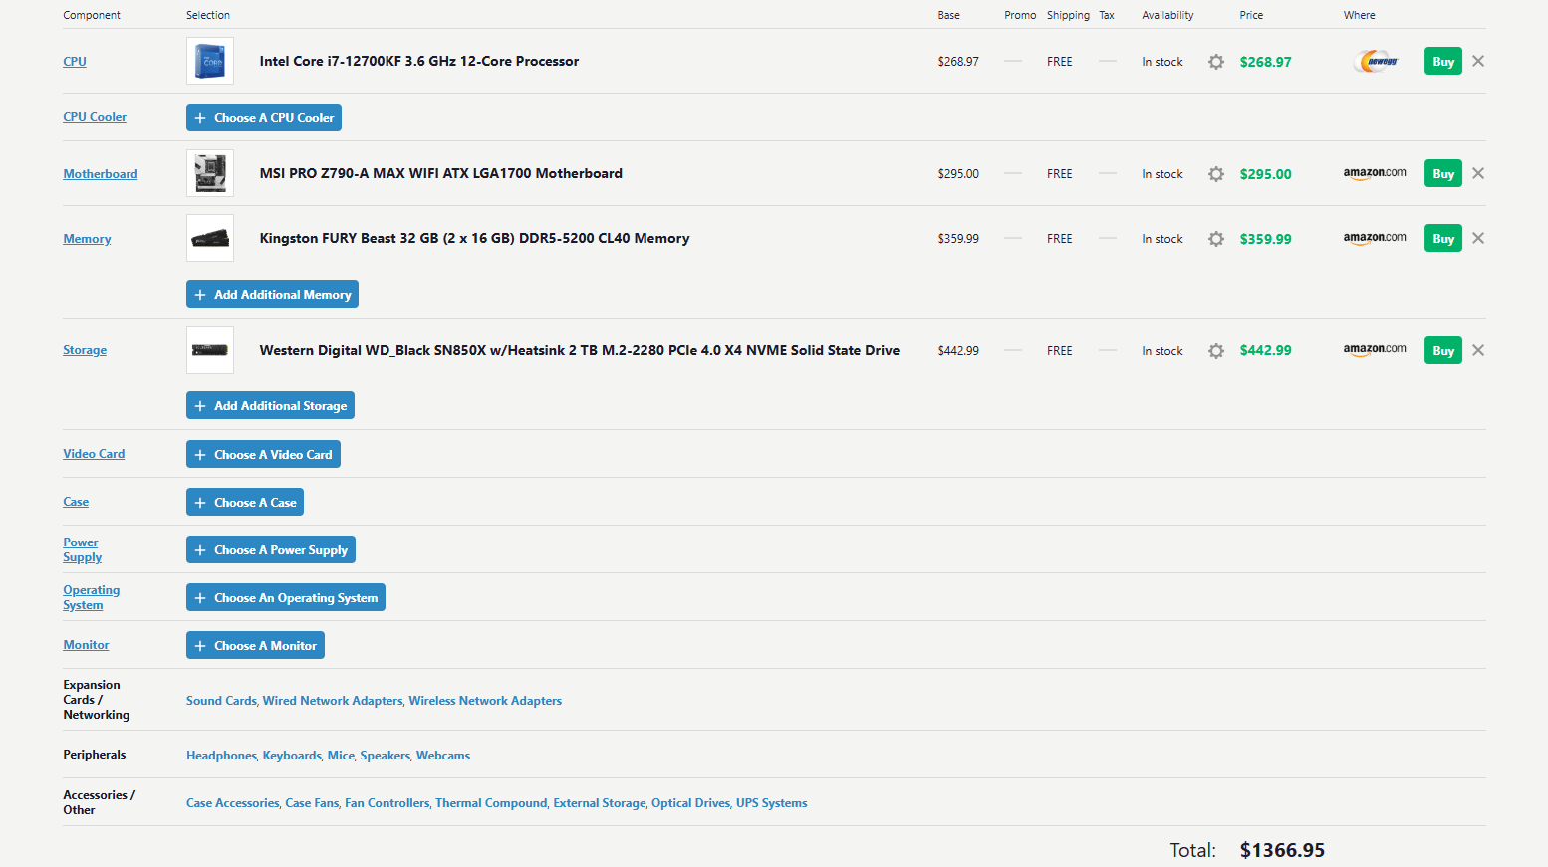Click the $295.00 green motherboard price
1548x867 pixels.
1265,174
